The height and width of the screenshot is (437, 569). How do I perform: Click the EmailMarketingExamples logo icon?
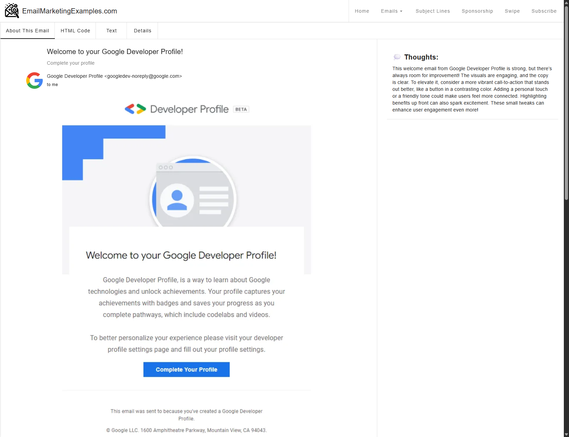pyautogui.click(x=12, y=11)
